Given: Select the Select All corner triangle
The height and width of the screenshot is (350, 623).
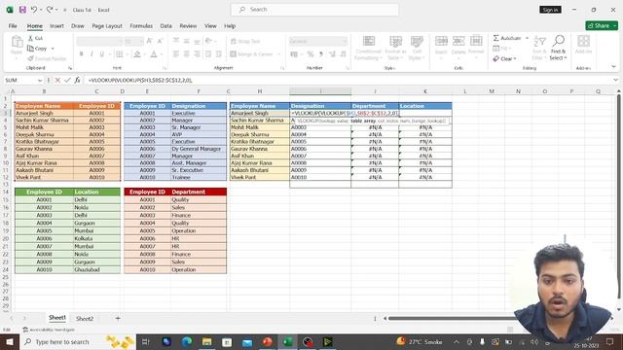Looking at the screenshot, I should (8, 91).
